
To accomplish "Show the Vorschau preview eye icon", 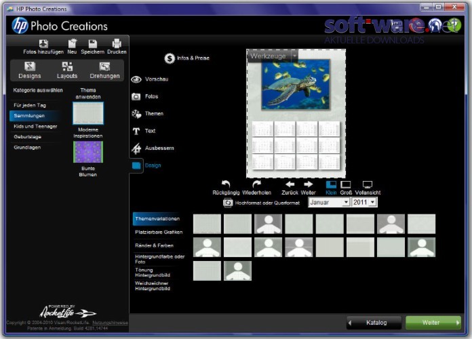I will (136, 79).
